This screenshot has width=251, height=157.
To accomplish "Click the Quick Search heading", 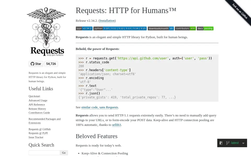I will tap(41, 145).
